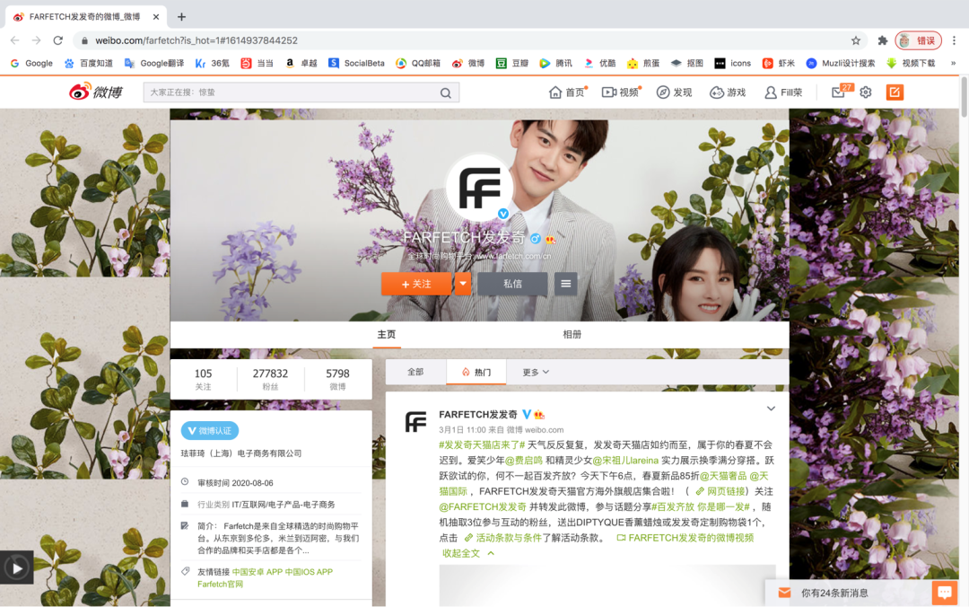Open the mail messages icon
Screen dimensions: 969x607
click(838, 92)
